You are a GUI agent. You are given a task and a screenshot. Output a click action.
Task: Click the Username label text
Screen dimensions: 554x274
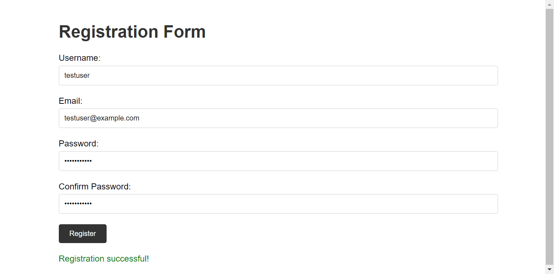point(79,58)
